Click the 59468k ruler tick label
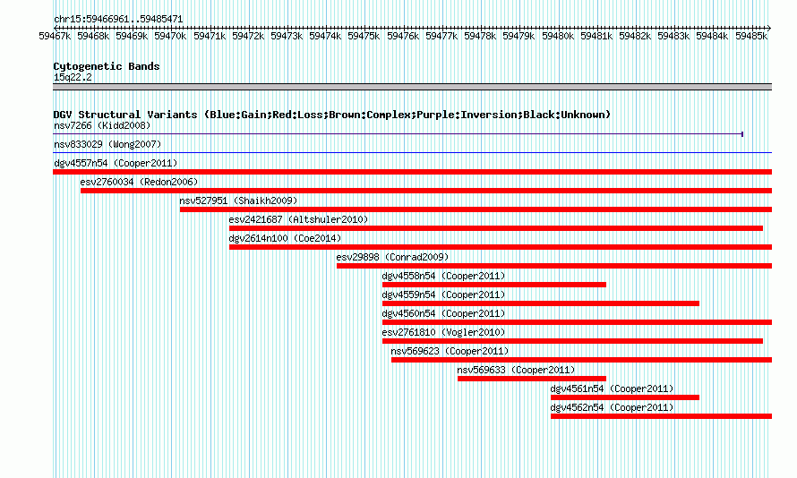Viewport: 797px width, 478px height. pyautogui.click(x=93, y=36)
